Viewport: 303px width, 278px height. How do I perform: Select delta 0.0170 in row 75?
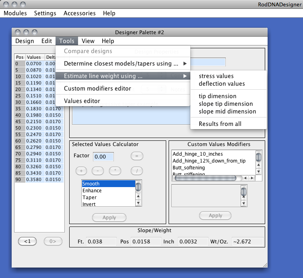tap(54, 161)
